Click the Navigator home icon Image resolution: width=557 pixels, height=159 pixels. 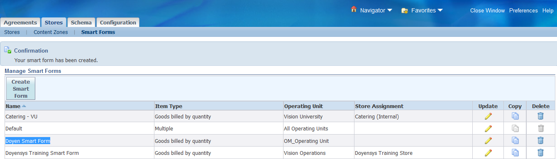click(354, 10)
